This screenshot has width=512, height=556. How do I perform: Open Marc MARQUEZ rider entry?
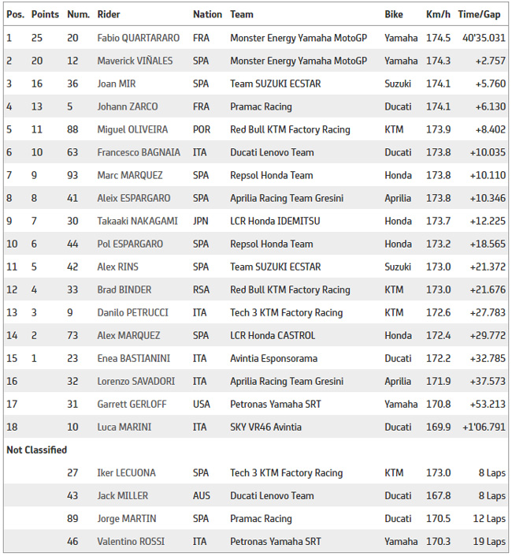point(130,175)
